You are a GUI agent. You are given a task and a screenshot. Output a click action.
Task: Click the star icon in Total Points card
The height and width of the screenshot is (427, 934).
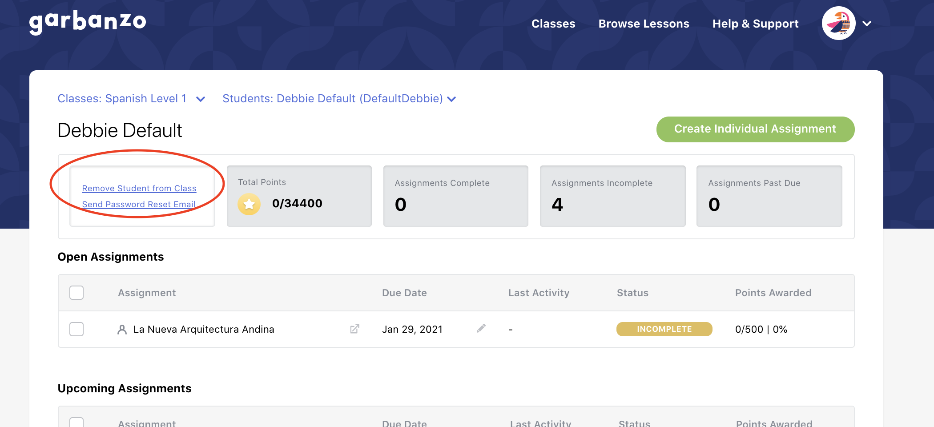pyautogui.click(x=249, y=204)
